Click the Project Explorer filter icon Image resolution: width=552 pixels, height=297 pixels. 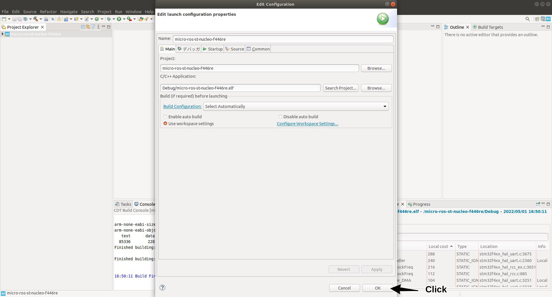click(93, 27)
